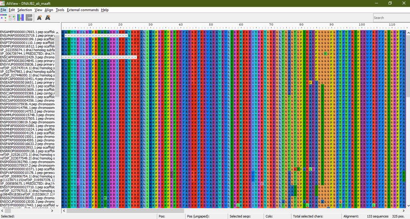Click the nucleotide letters toolbar icon
The image size is (410, 219).
click(x=12, y=18)
